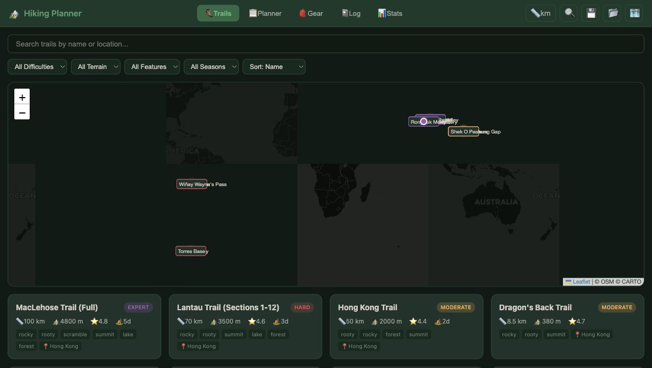The image size is (652, 368).
Task: Expand the All Seasons dropdown
Action: click(211, 66)
